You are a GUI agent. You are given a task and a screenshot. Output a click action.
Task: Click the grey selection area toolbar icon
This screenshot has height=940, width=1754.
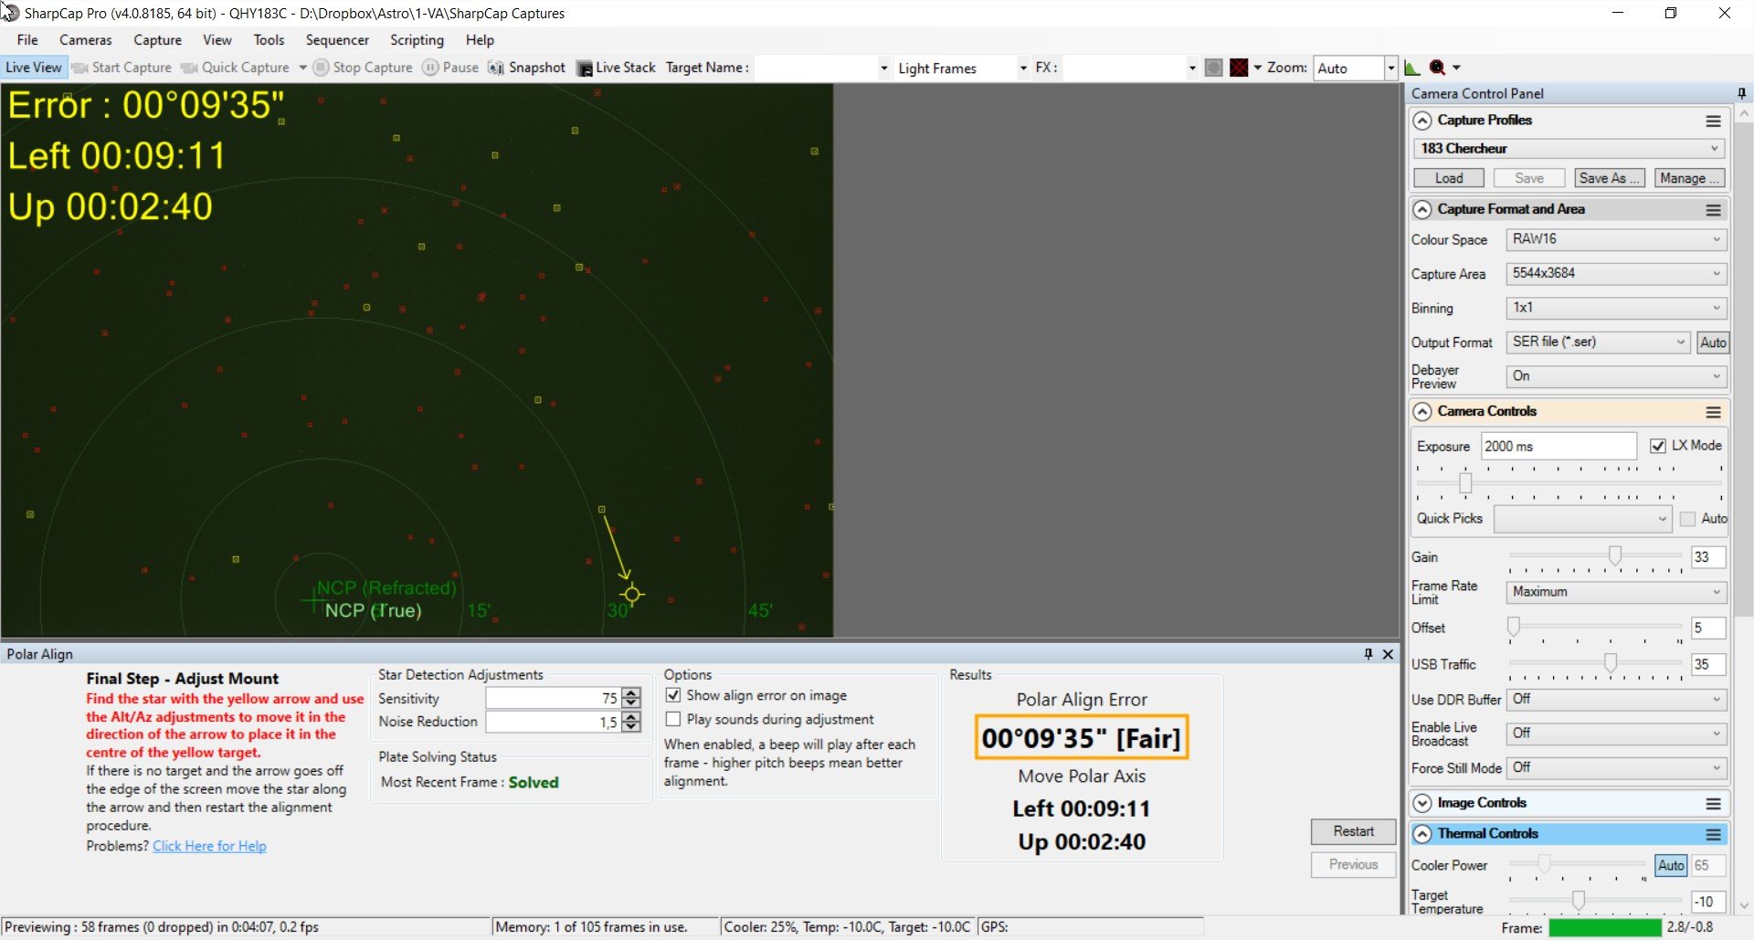[x=1213, y=68]
